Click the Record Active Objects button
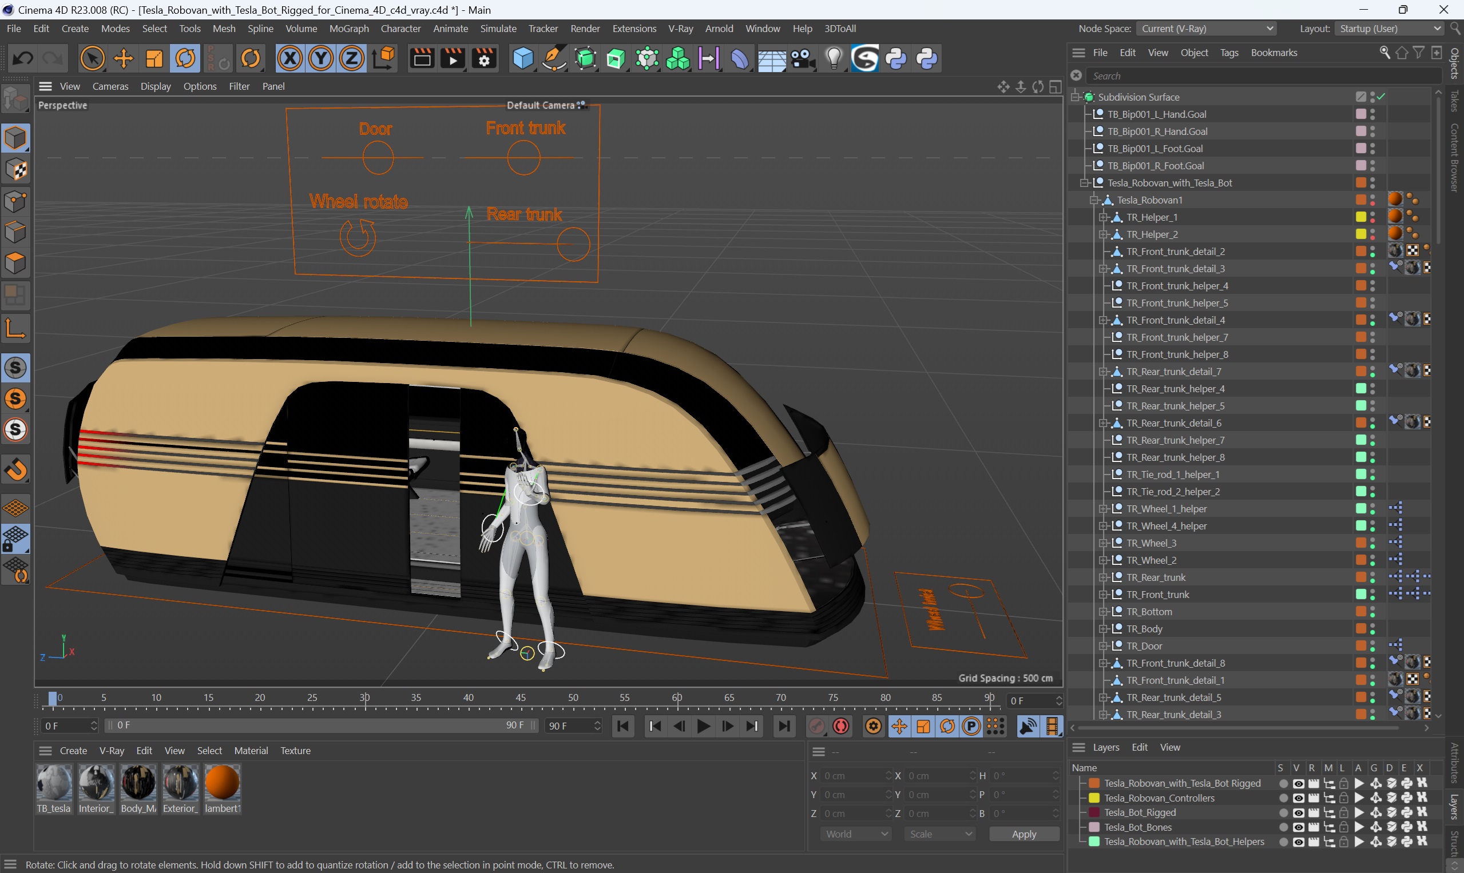This screenshot has height=873, width=1464. tap(816, 727)
